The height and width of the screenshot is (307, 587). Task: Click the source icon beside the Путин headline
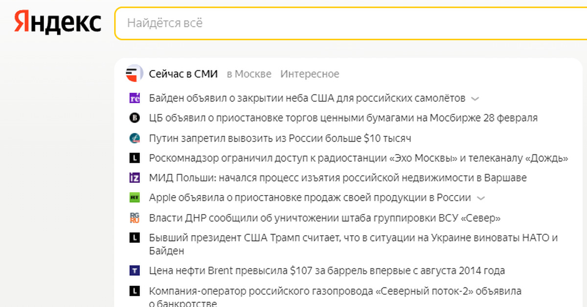135,138
